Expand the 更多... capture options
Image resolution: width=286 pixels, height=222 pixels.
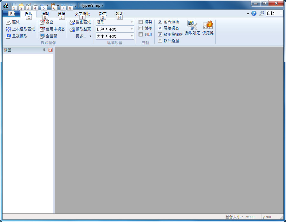pyautogui.click(x=83, y=36)
